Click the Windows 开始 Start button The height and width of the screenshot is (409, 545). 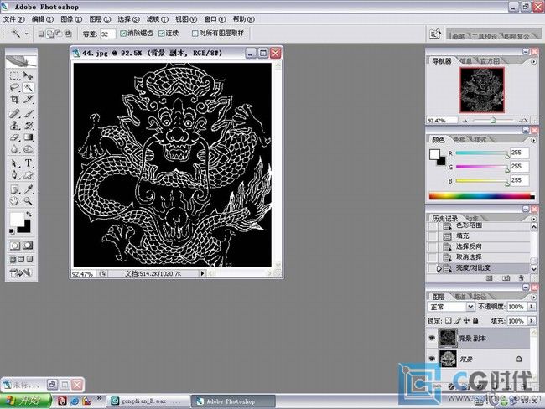[25, 401]
